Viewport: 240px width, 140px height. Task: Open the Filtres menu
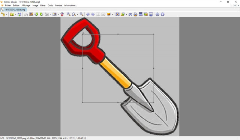(x=43, y=6)
